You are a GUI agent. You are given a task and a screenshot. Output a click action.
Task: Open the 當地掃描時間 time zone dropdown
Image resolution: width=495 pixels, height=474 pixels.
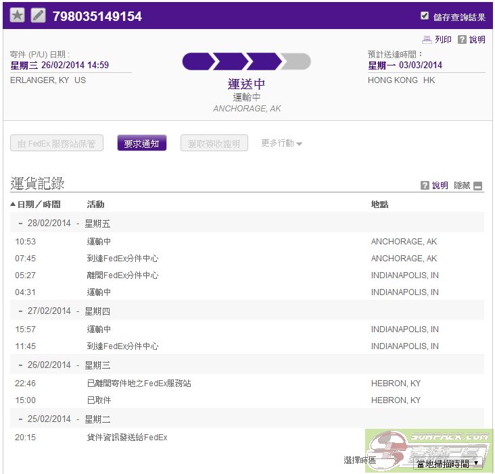448,463
